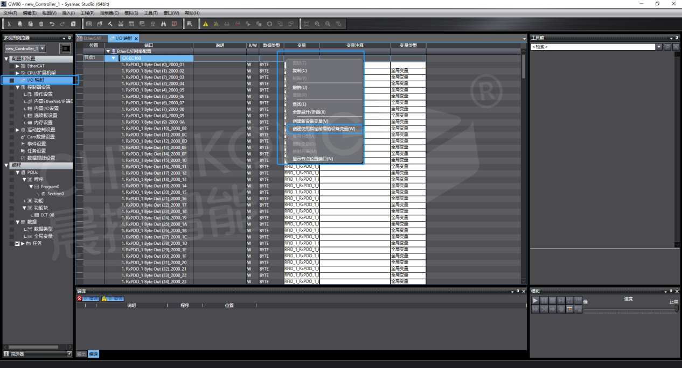Open the 控制器(C) menu
Viewport: 682px width, 368px height.
click(x=109, y=13)
